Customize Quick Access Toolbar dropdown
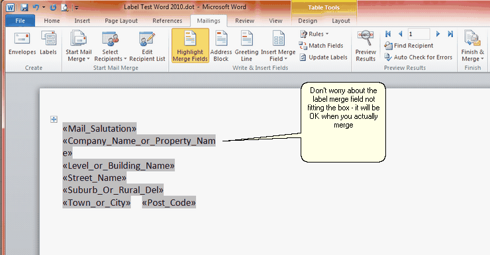The height and width of the screenshot is (255, 490). pos(76,7)
